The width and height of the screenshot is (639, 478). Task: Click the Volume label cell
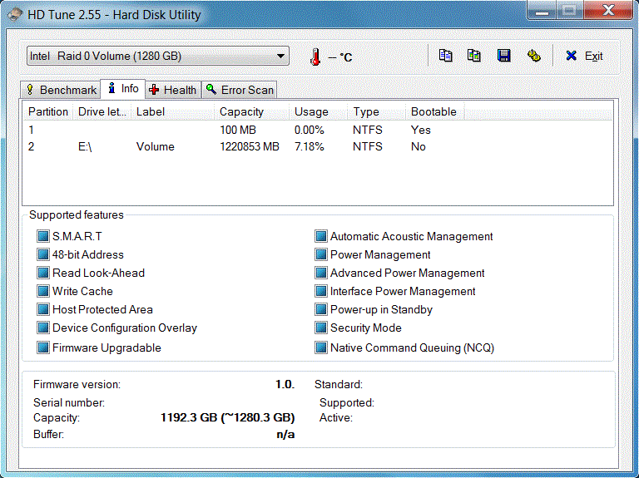pyautogui.click(x=156, y=146)
